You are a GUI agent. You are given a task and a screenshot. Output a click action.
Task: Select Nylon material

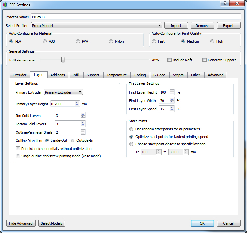(111, 41)
